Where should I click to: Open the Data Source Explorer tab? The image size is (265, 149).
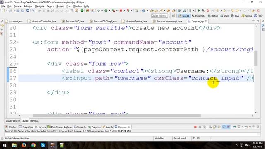click(x=60, y=127)
